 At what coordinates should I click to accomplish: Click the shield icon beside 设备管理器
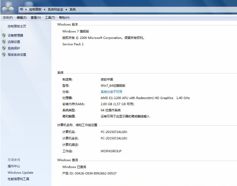[4, 35]
